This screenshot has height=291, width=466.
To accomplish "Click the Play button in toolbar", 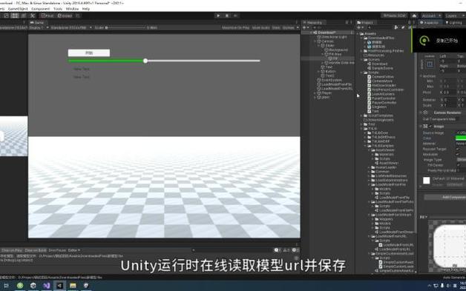I will point(218,16).
